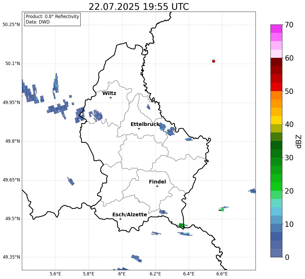Click the timestamp title 22.07.2025 19:55 UTC
This screenshot has width=305, height=279.
point(139,7)
